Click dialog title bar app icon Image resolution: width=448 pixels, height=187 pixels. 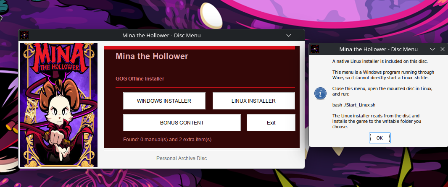(315, 49)
